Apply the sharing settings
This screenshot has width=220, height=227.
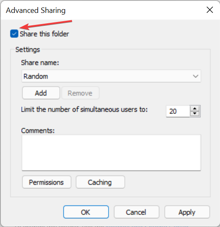tap(187, 212)
